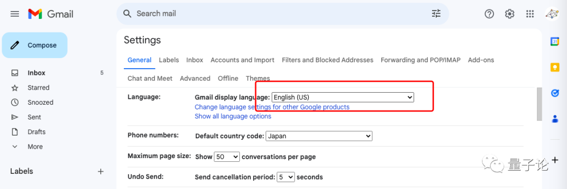This screenshot has width=567, height=189.
Task: Open the Support help icon
Action: coord(489,14)
